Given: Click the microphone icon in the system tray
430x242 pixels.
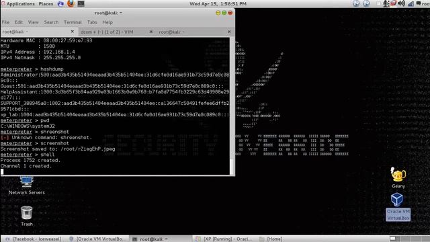Looking at the screenshot, I should tap(386, 3).
